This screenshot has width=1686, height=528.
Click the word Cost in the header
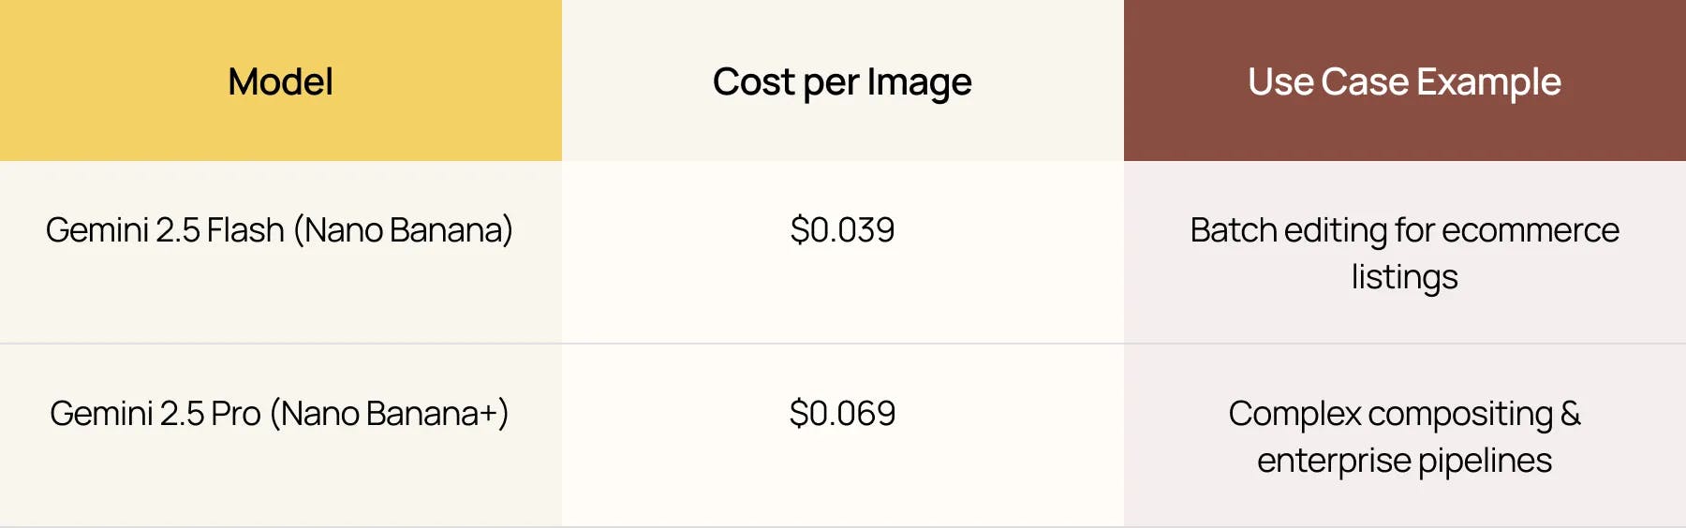click(x=753, y=82)
